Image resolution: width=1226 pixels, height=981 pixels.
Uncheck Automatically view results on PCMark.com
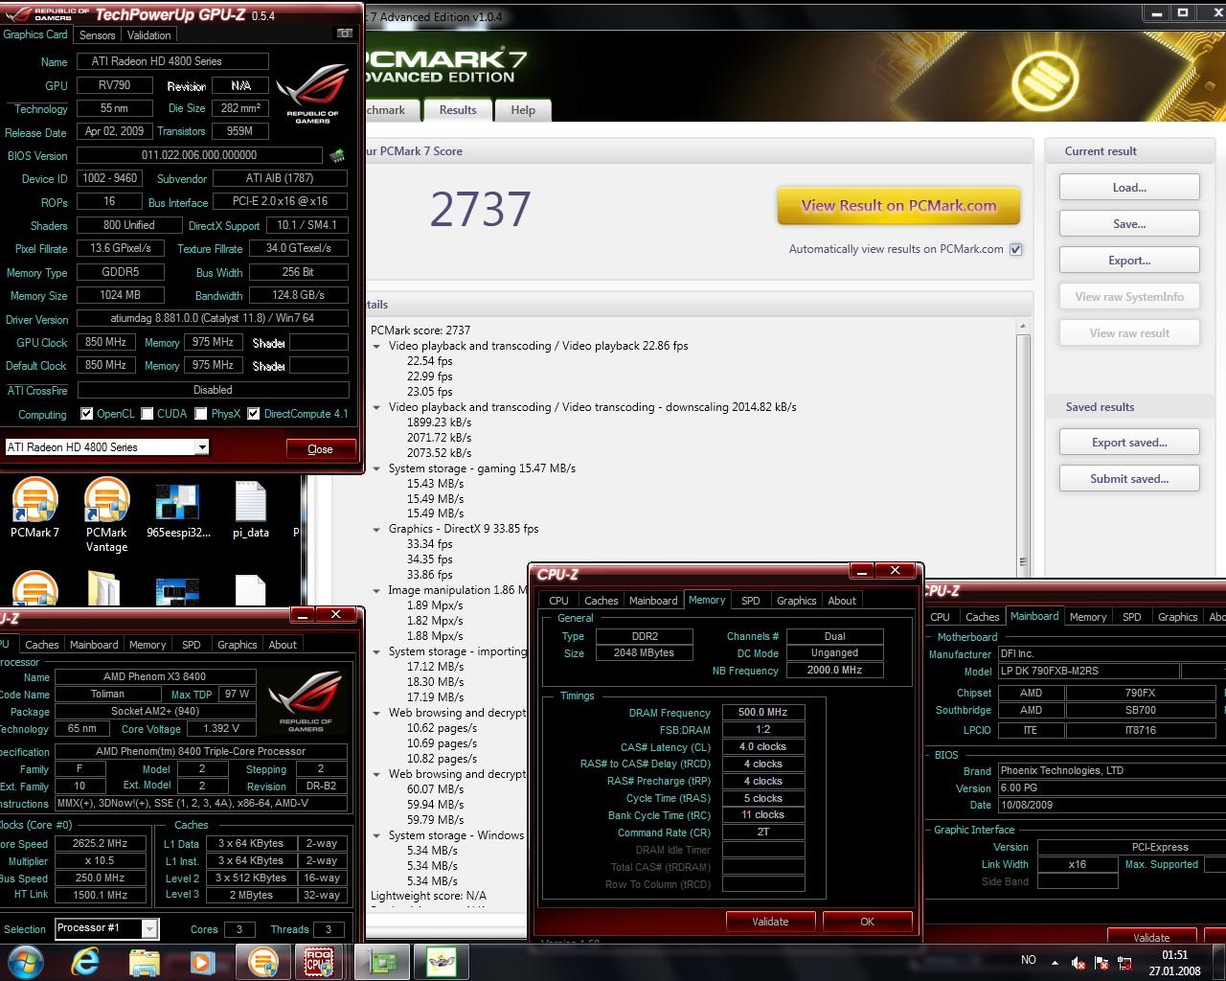pos(1016,249)
